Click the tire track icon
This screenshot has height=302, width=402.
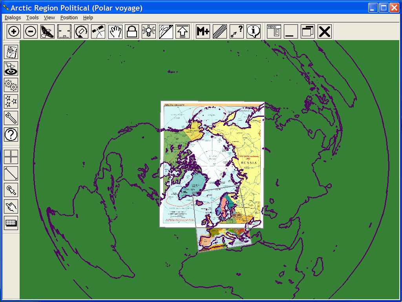point(220,31)
